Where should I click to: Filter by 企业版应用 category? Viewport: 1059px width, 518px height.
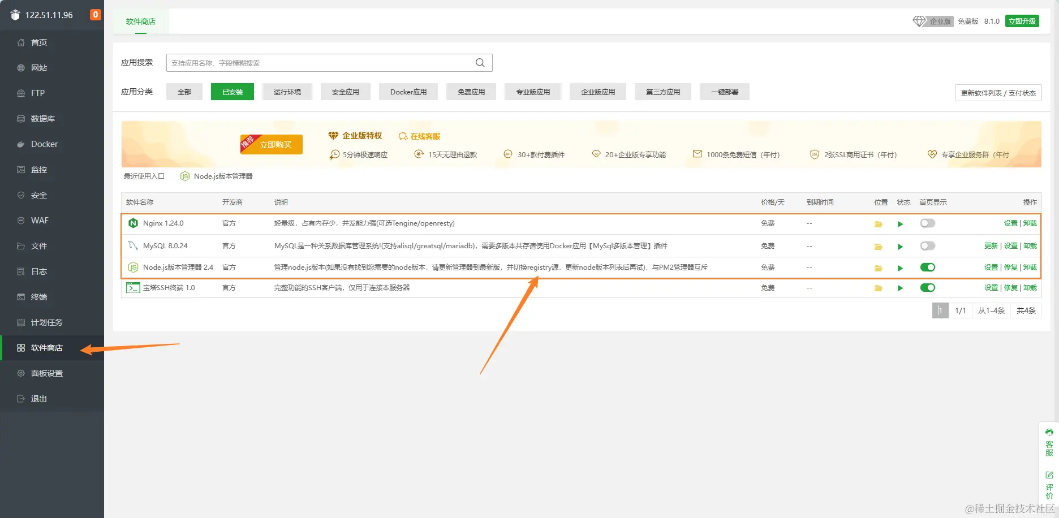click(598, 92)
